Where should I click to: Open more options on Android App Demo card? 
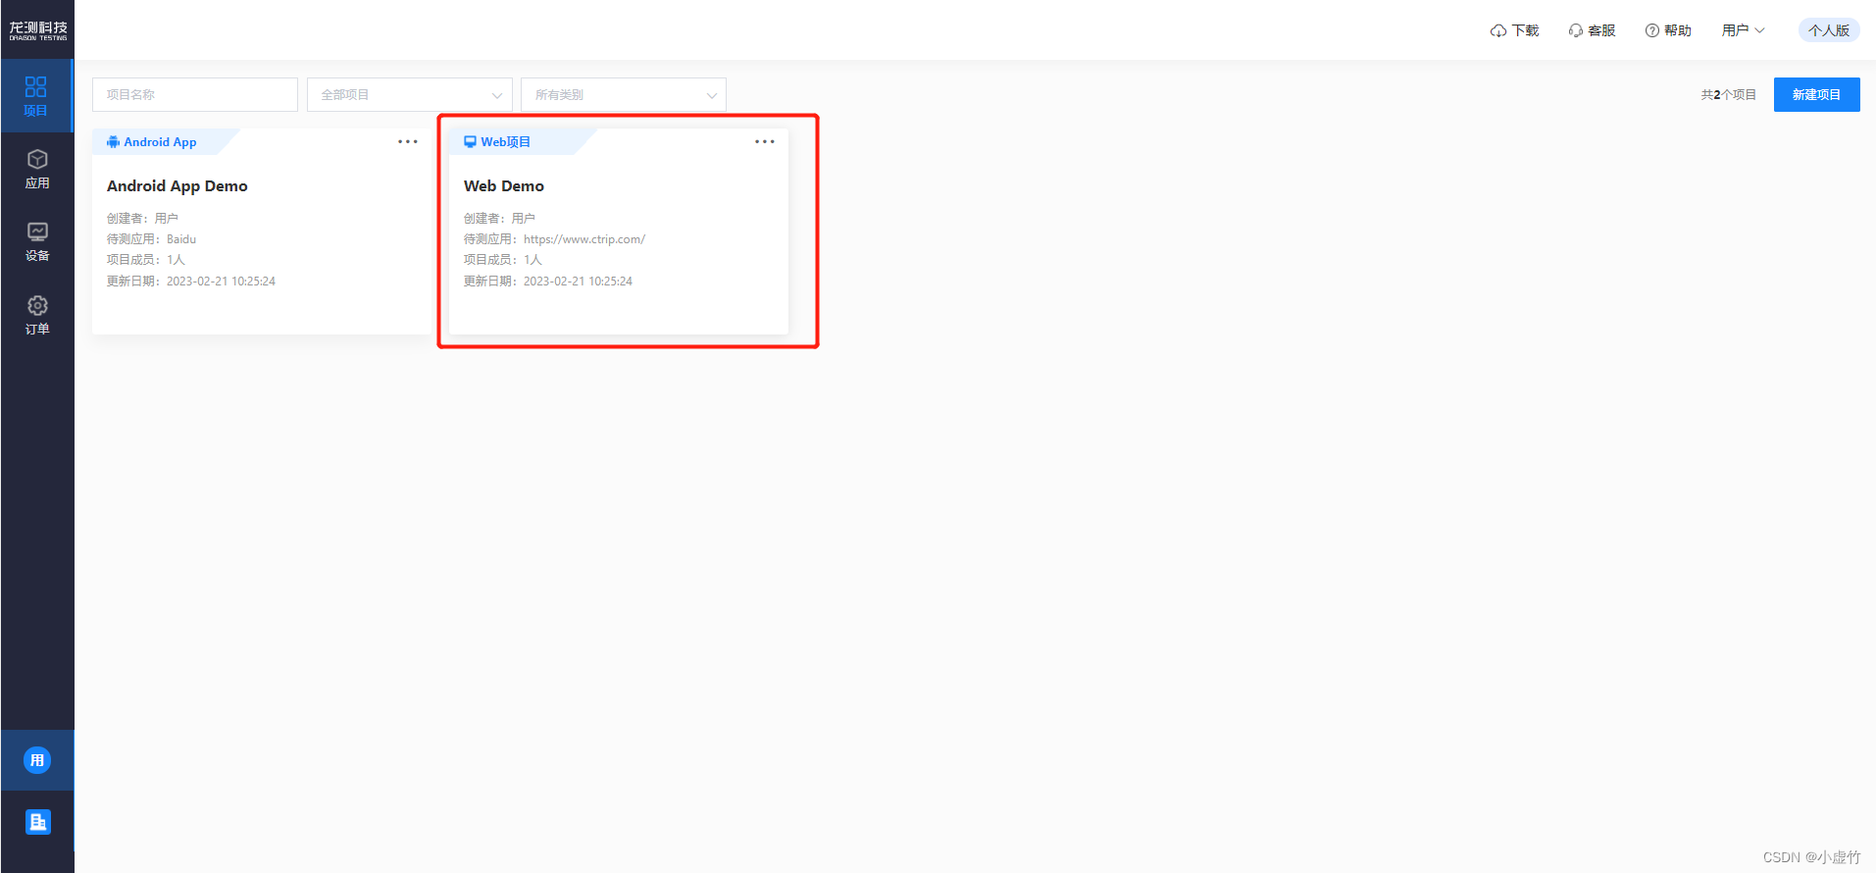(408, 142)
